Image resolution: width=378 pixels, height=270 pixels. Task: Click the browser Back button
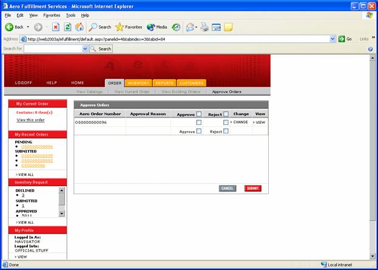tap(15, 27)
